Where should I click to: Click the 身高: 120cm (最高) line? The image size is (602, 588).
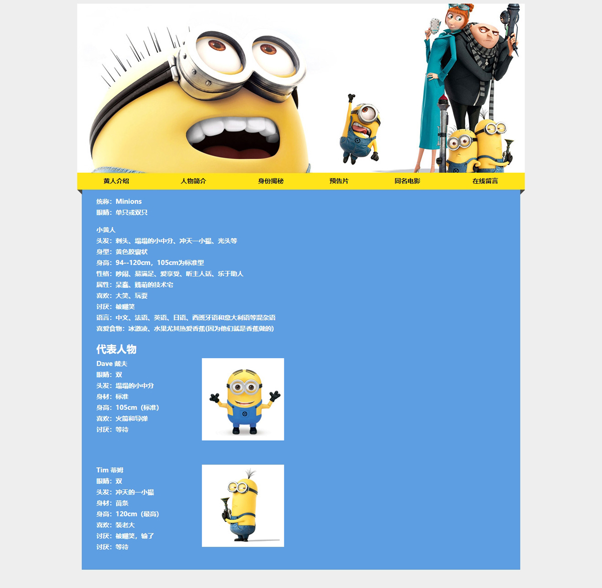click(127, 514)
